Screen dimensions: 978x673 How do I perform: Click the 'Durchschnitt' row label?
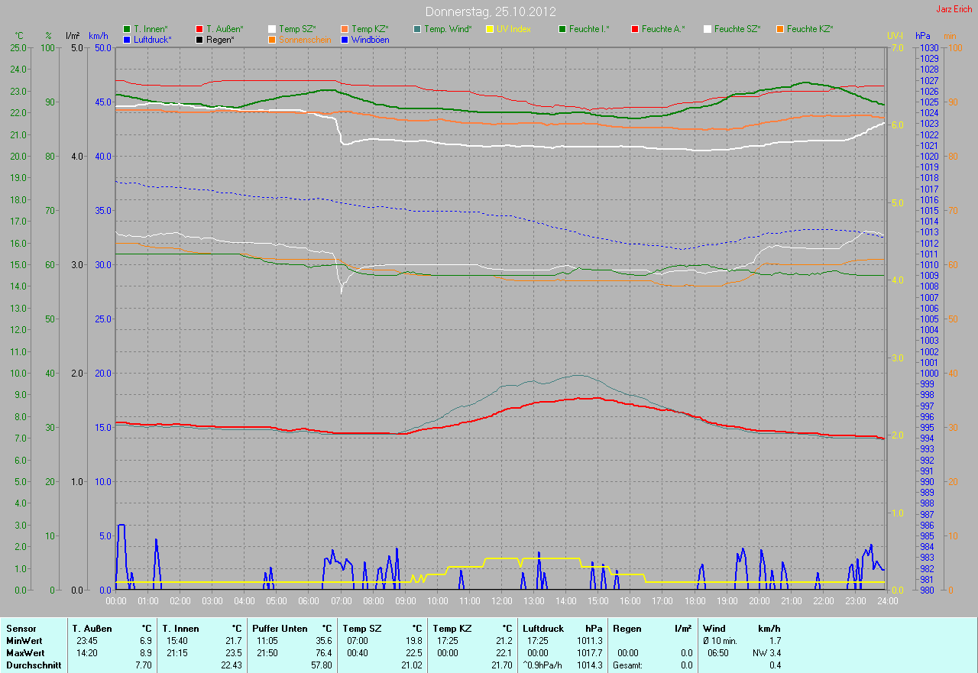click(33, 665)
